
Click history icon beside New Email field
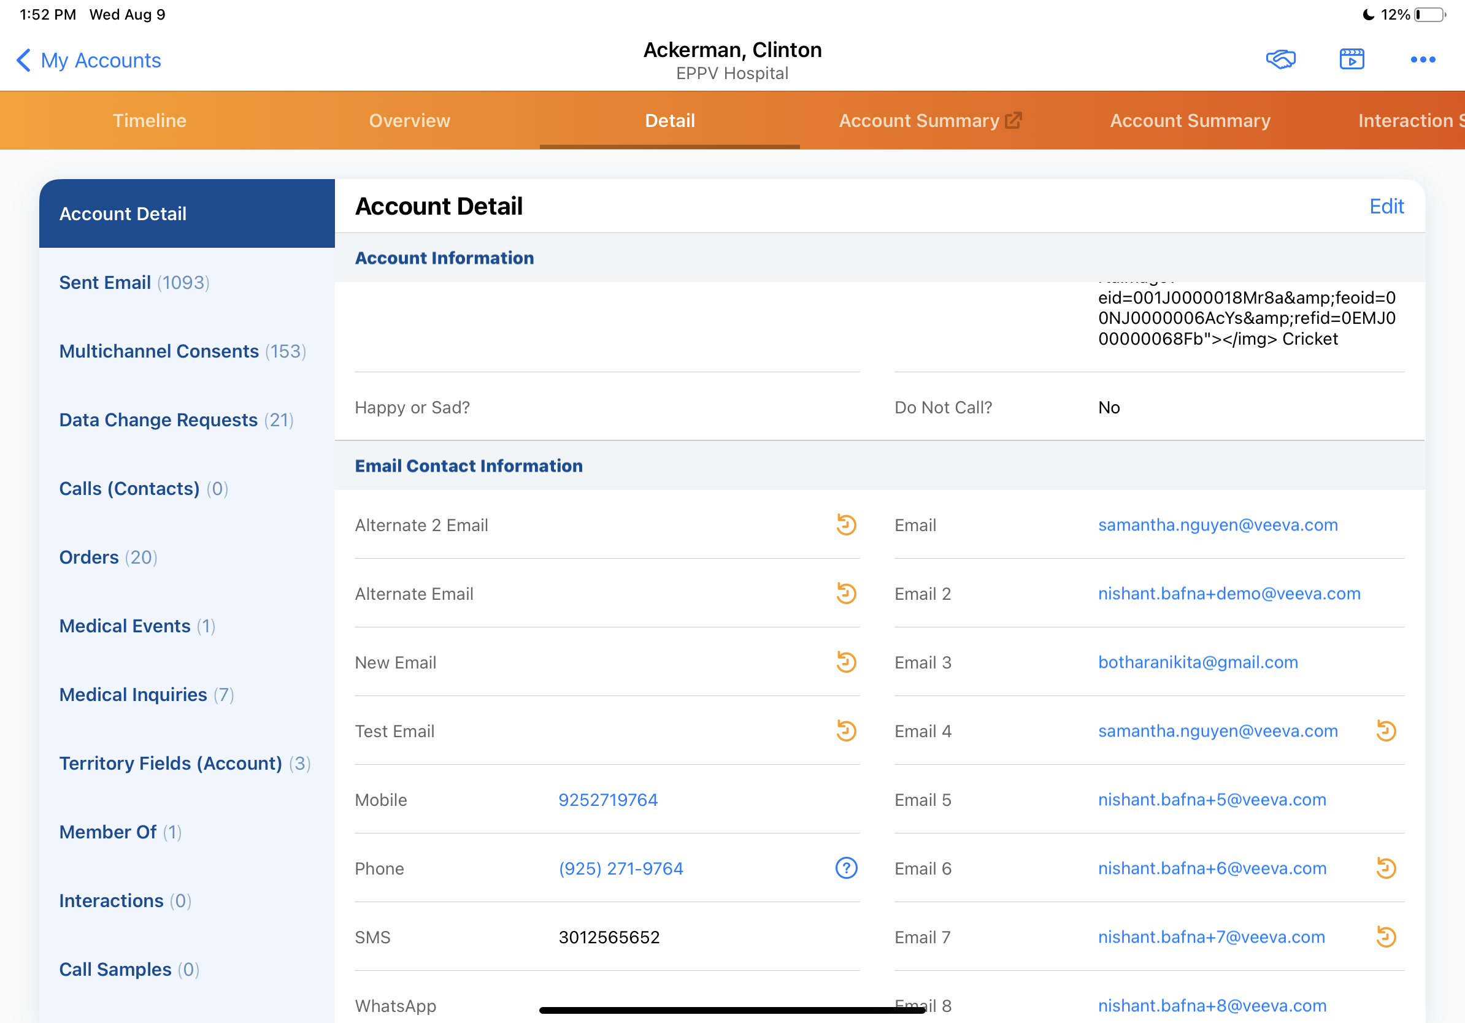click(846, 662)
